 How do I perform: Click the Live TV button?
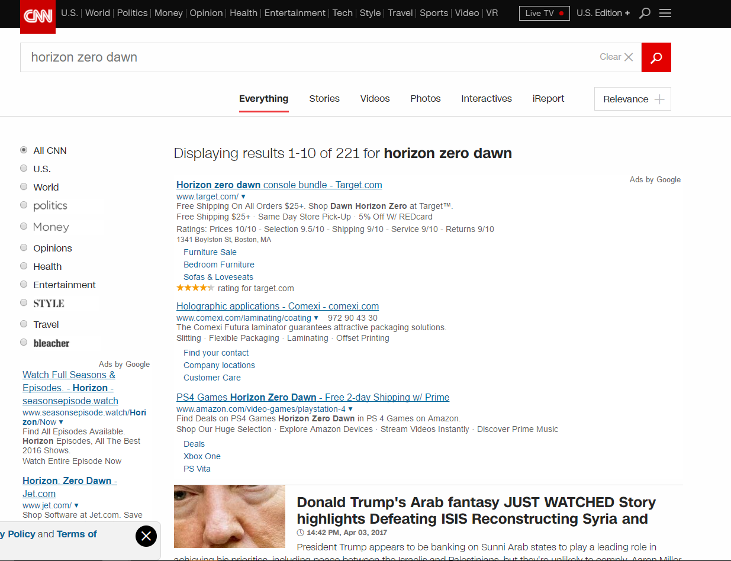pyautogui.click(x=545, y=13)
